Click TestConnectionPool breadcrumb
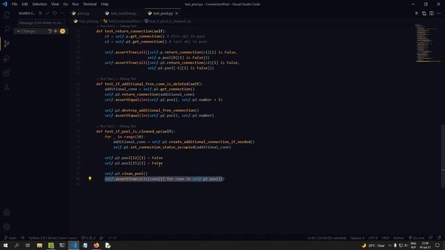The height and width of the screenshot is (250, 445). tap(124, 22)
